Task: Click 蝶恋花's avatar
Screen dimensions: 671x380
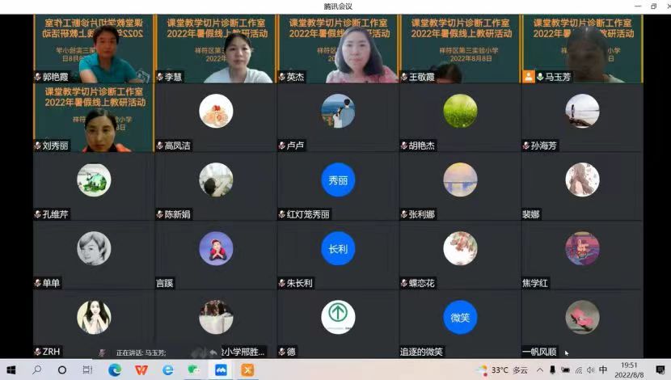Action: tap(461, 249)
